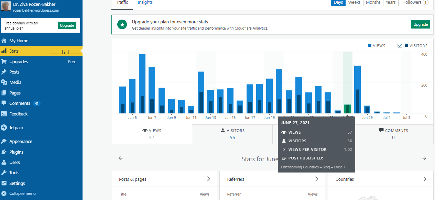Expand the Posts & pages panel chevron
The width and height of the screenshot is (435, 200).
208,179
